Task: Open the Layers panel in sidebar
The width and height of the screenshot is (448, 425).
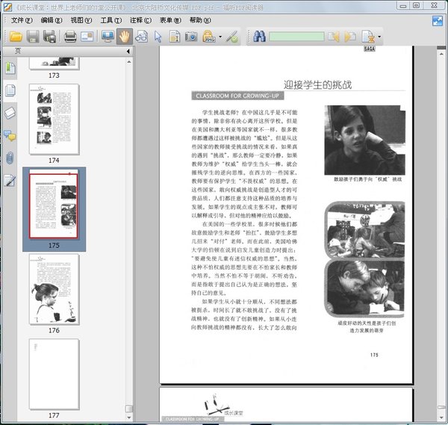Action: pos(10,113)
